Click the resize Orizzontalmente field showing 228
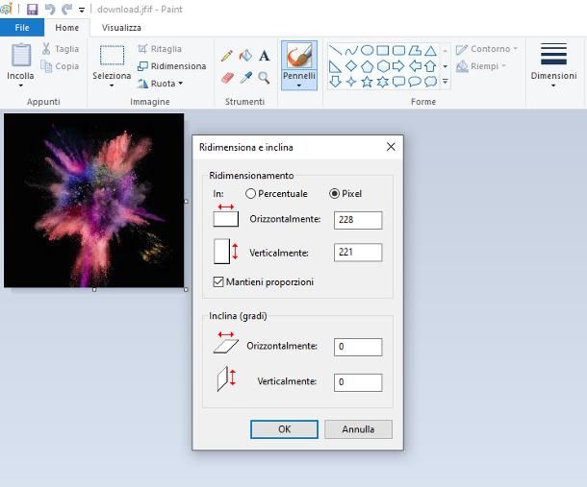This screenshot has width=587, height=487. point(358,220)
